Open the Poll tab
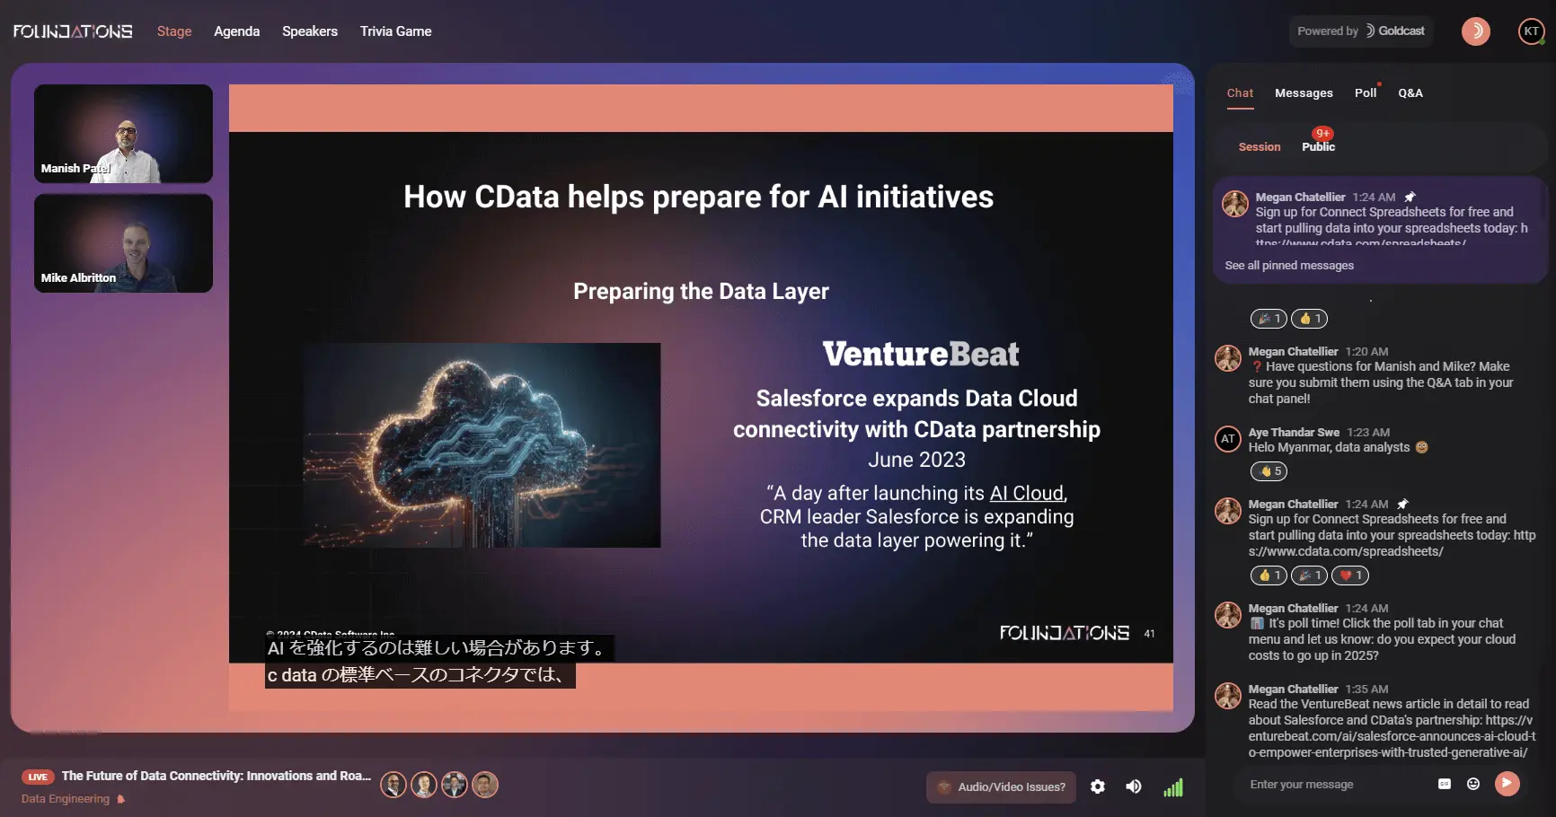1556x817 pixels. point(1366,93)
